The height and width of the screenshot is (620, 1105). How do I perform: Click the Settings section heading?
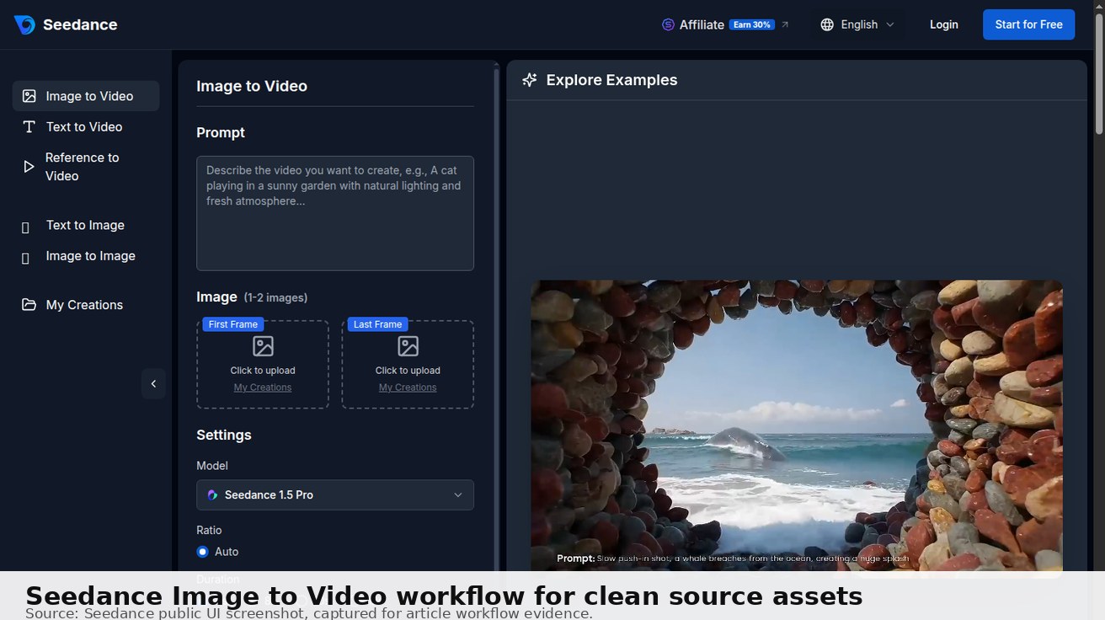(224, 435)
